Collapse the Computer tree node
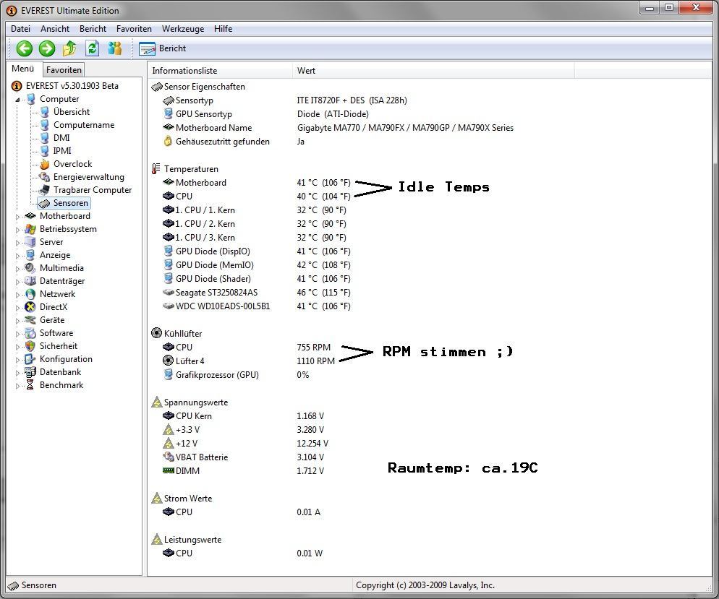 tap(17, 100)
